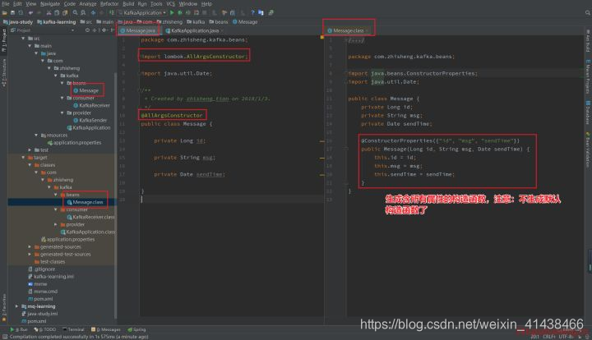592x340 pixels.
Task: Open the Refactor menu
Action: (x=109, y=4)
